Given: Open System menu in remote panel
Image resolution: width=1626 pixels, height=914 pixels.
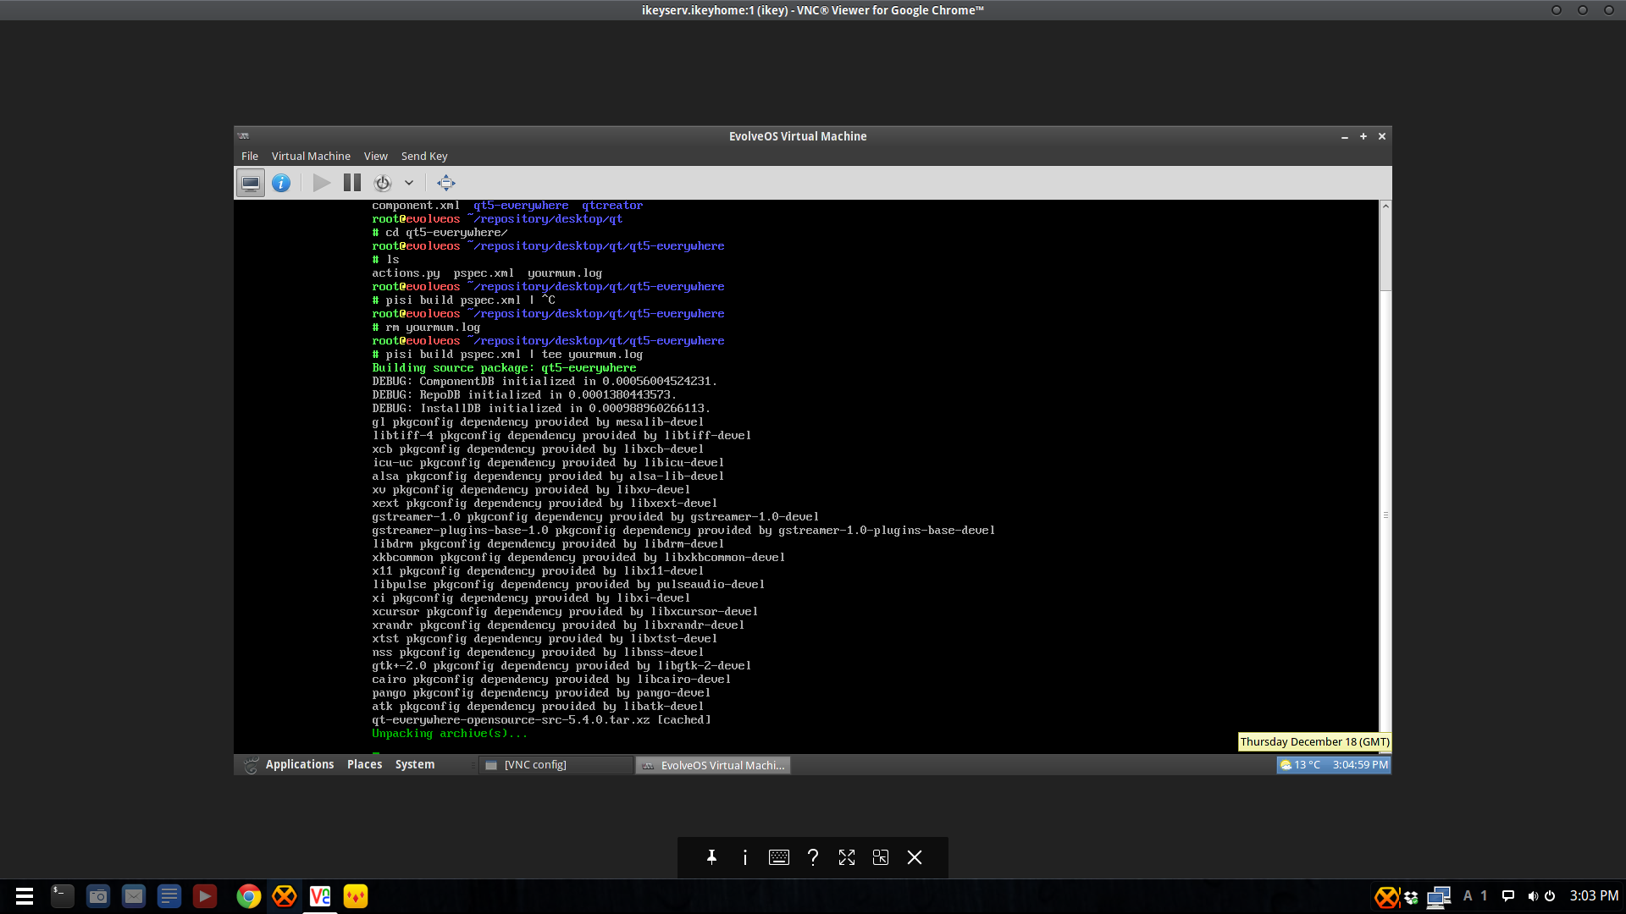Looking at the screenshot, I should 415,764.
